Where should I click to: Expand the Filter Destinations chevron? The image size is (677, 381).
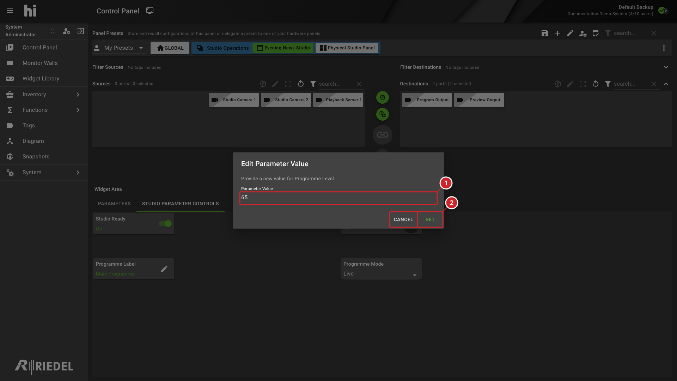click(x=666, y=67)
